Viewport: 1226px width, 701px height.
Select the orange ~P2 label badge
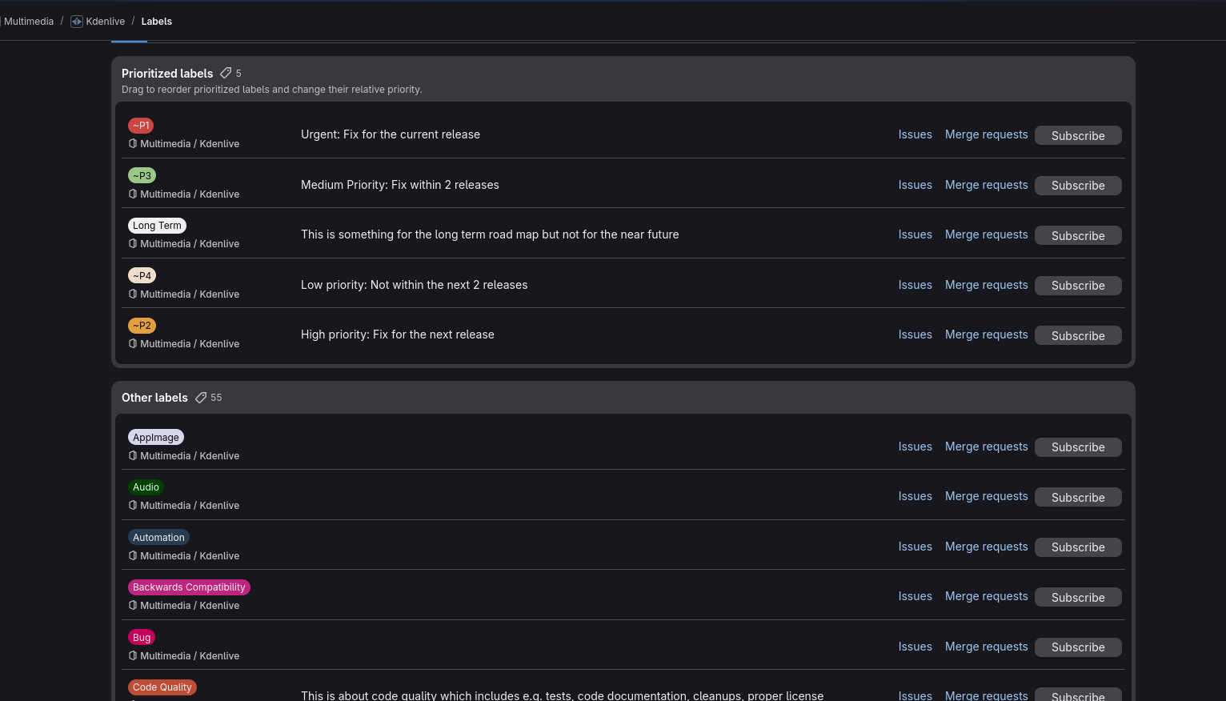pyautogui.click(x=142, y=326)
